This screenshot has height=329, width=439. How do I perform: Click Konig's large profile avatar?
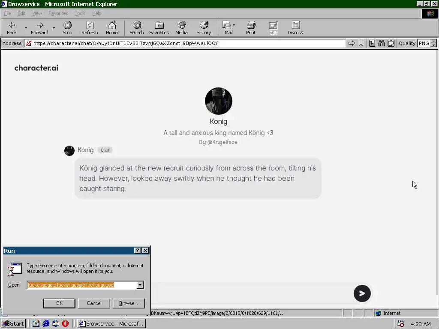218,101
